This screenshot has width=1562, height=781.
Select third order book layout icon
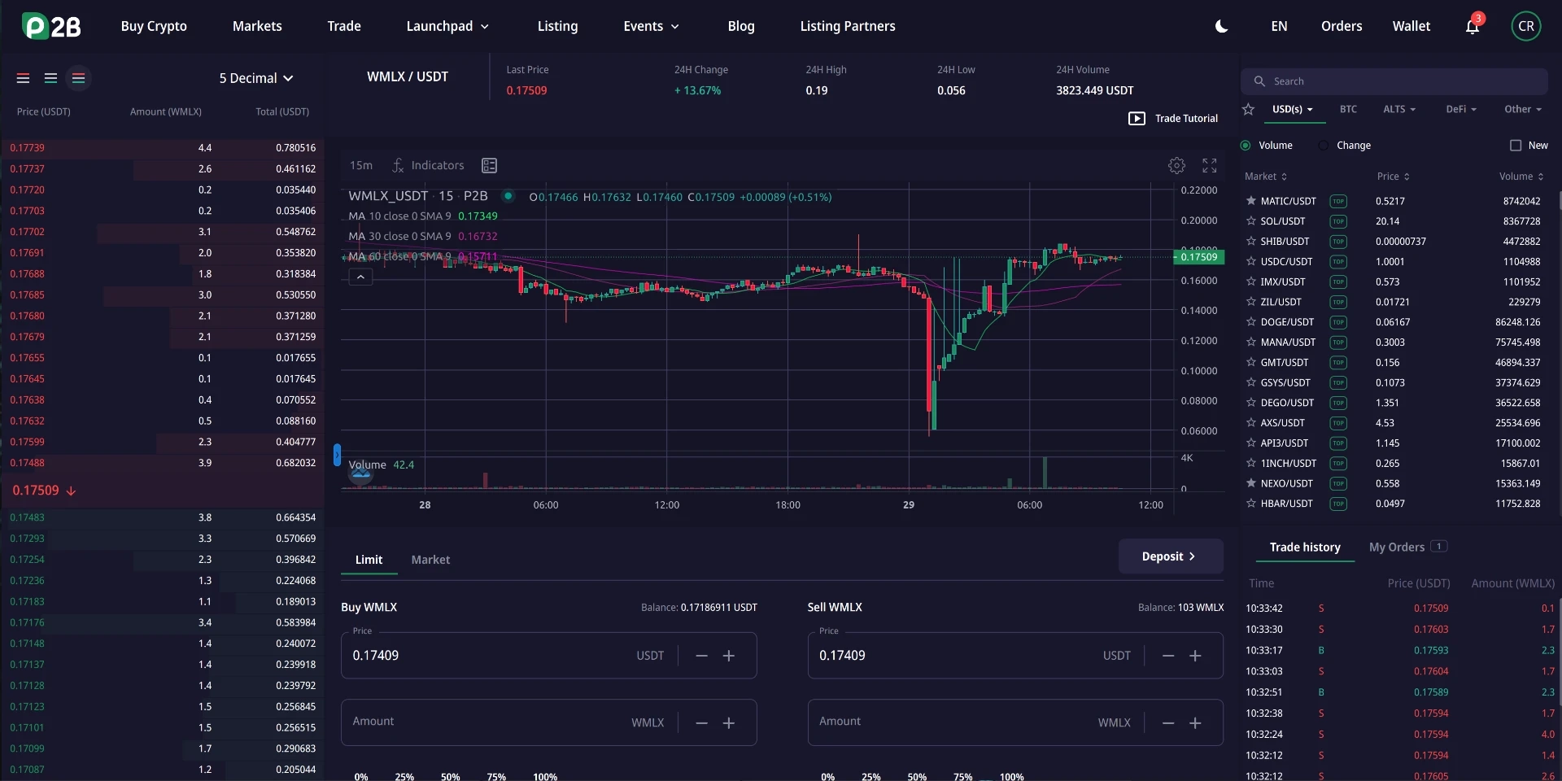[78, 78]
